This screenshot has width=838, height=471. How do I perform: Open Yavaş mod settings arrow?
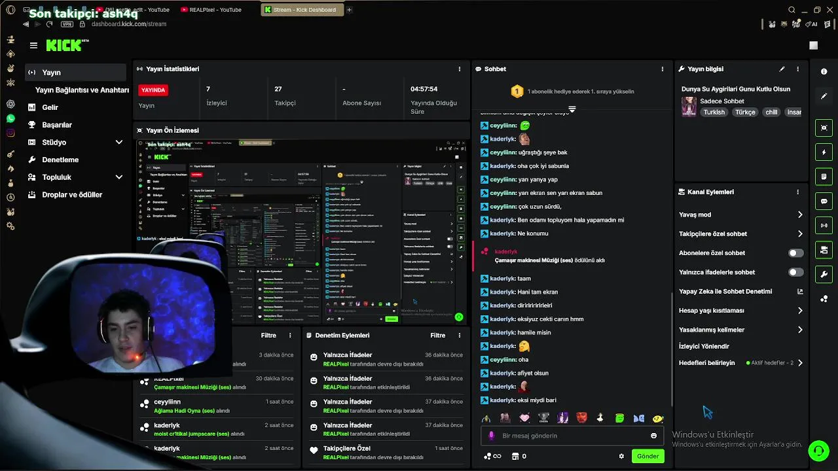(800, 215)
